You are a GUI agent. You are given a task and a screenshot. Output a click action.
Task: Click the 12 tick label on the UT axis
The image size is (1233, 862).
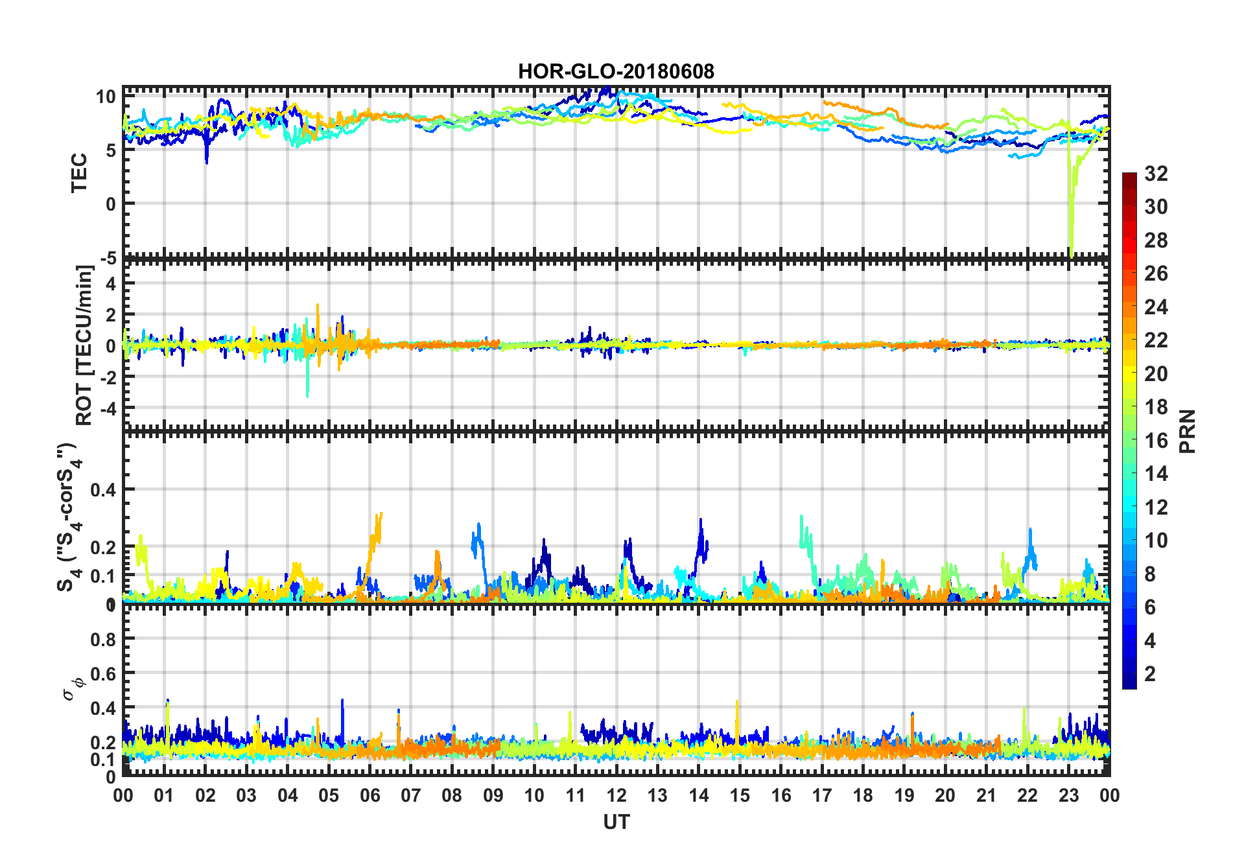pos(616,795)
